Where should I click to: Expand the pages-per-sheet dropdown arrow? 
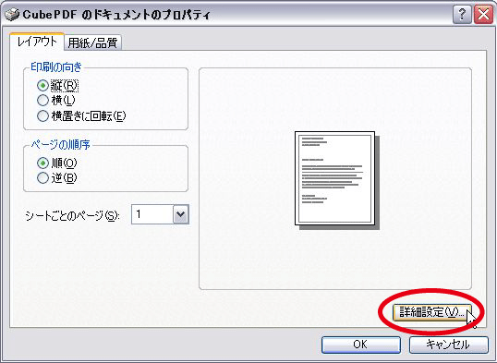coord(181,214)
